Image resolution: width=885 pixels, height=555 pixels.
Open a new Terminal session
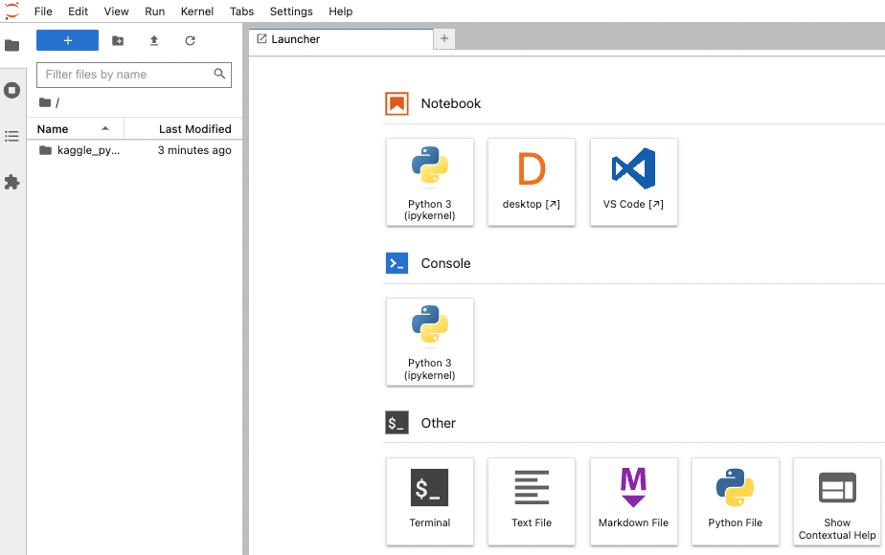point(430,500)
